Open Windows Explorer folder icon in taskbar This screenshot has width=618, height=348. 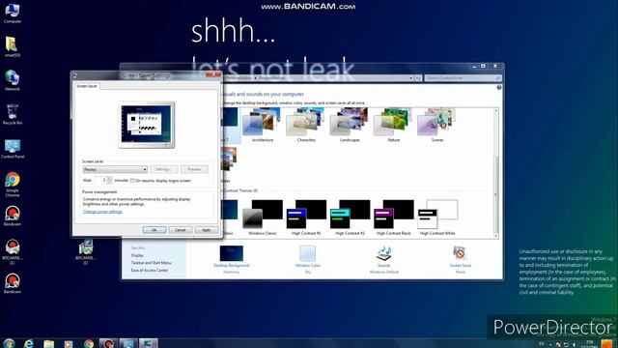click(48, 343)
